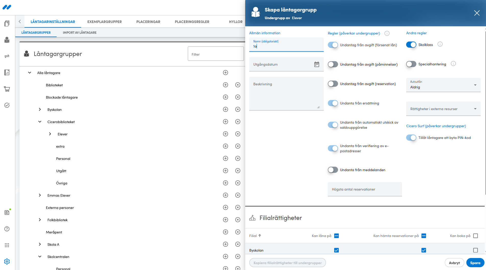Screen dimensions: 486x270
Task: Delete the extra group
Action: 238,146
